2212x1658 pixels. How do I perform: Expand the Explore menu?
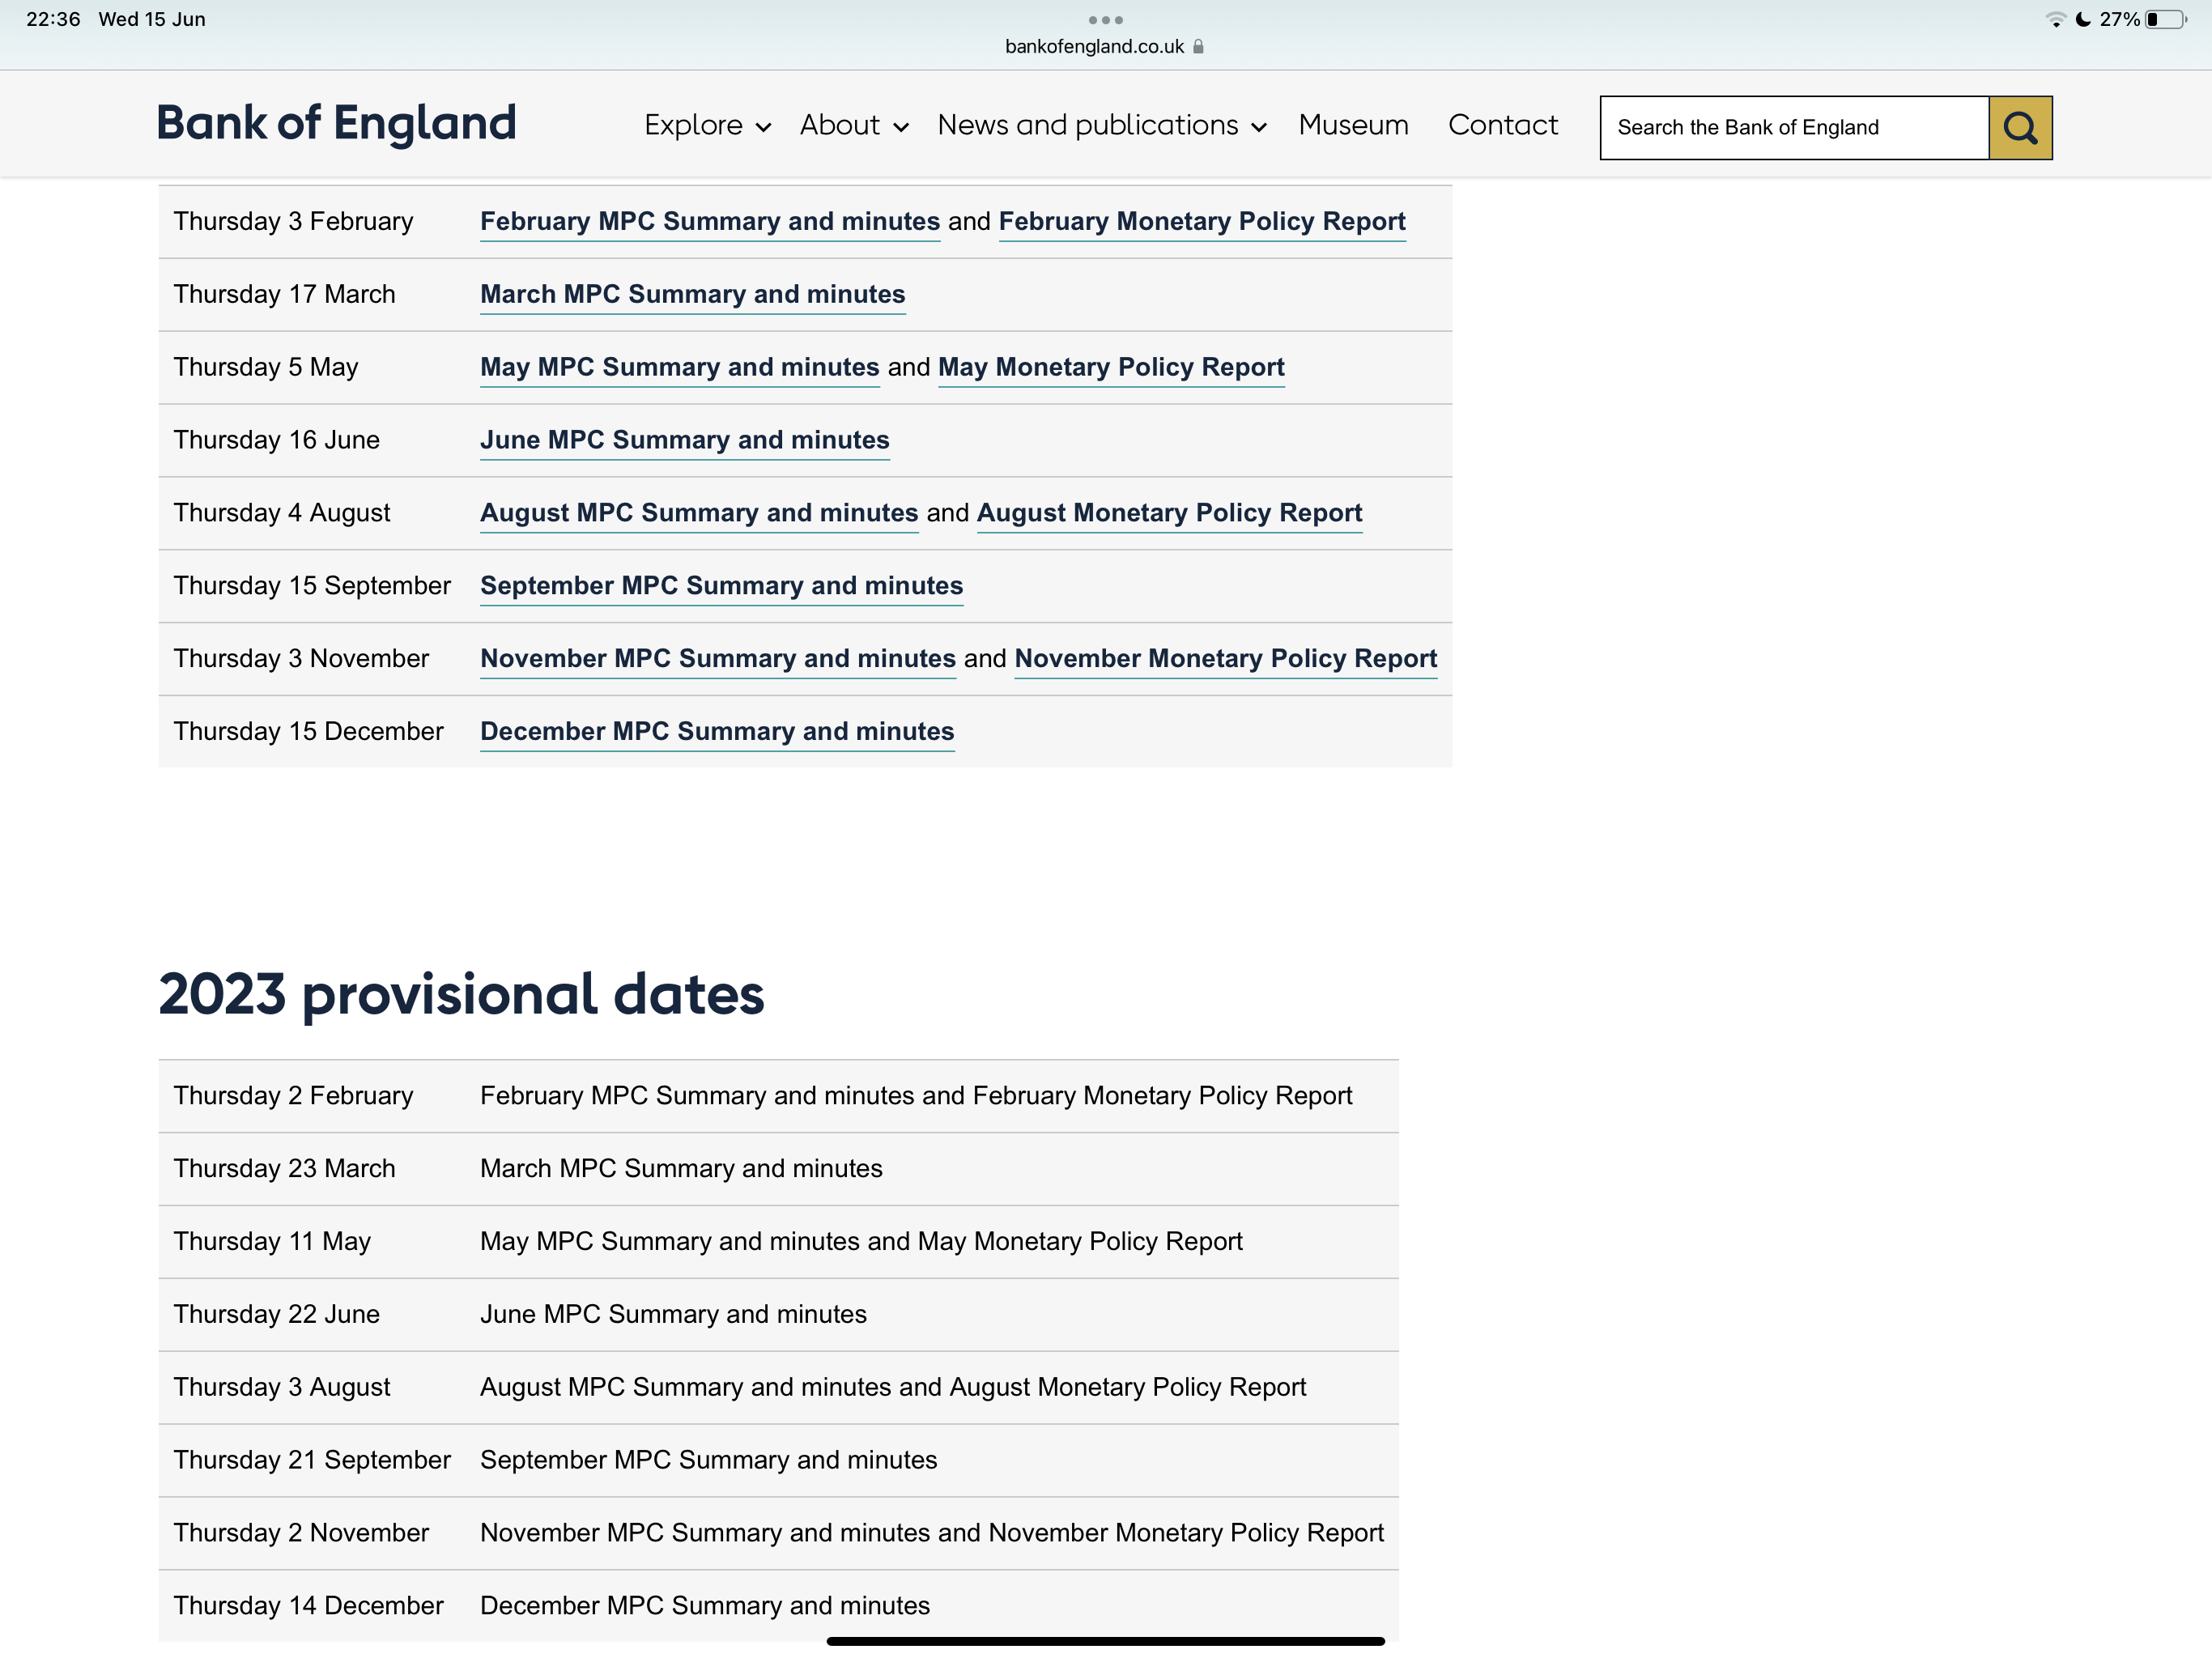pos(707,125)
